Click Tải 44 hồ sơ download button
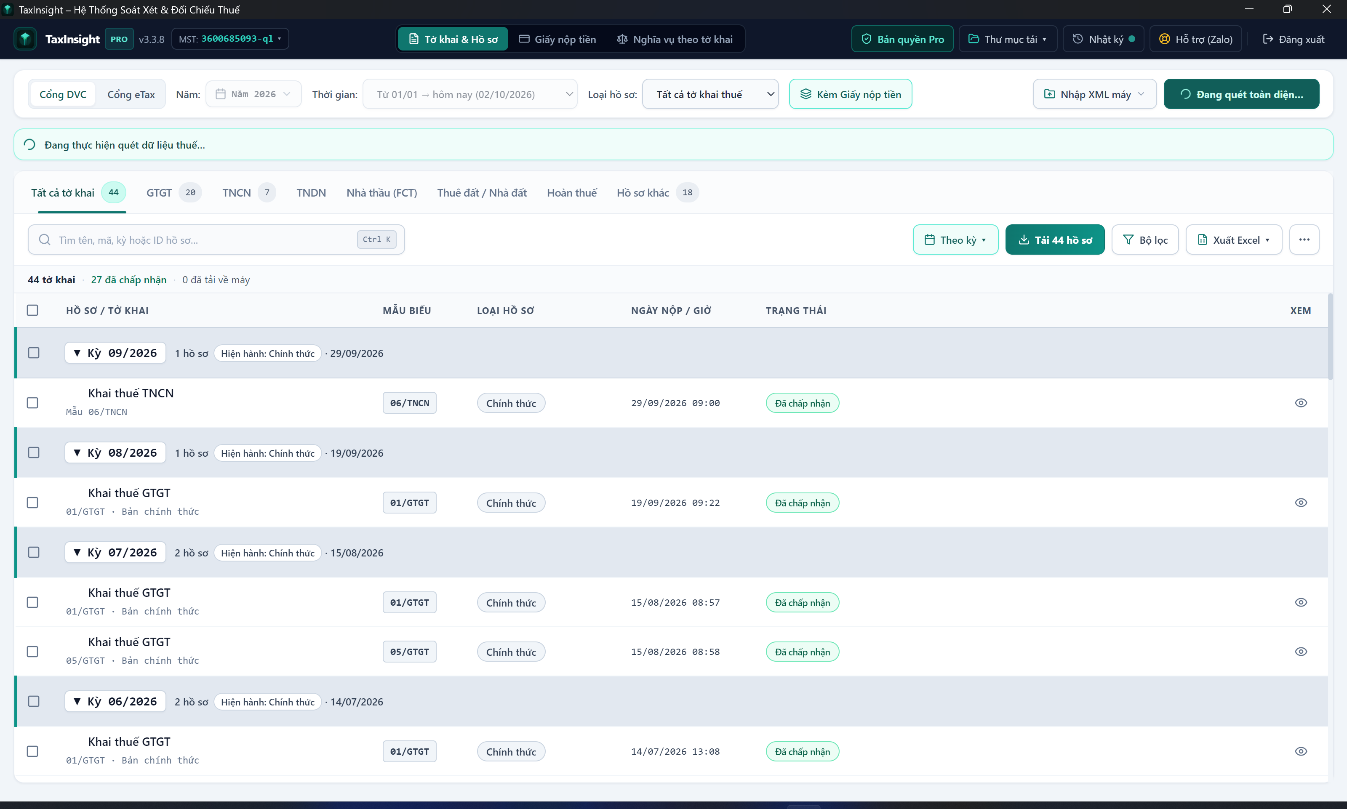Viewport: 1347px width, 809px height. point(1055,240)
